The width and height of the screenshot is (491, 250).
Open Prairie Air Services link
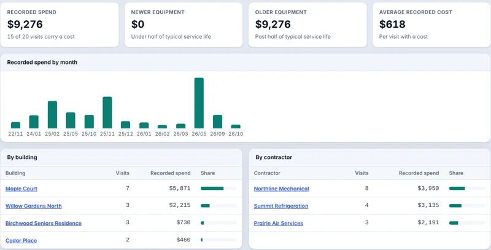tap(279, 223)
